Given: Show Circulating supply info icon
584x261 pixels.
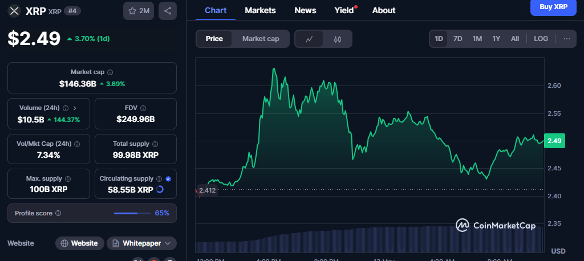Looking at the screenshot, I should pyautogui.click(x=159, y=179).
